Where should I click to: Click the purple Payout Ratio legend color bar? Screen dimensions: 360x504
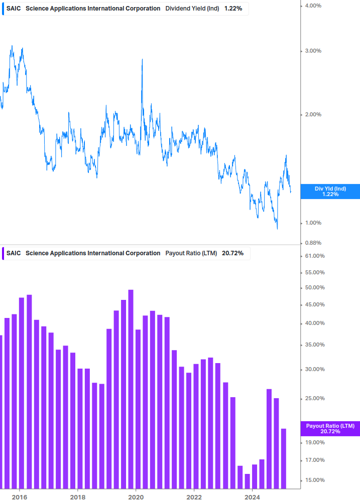3,253
